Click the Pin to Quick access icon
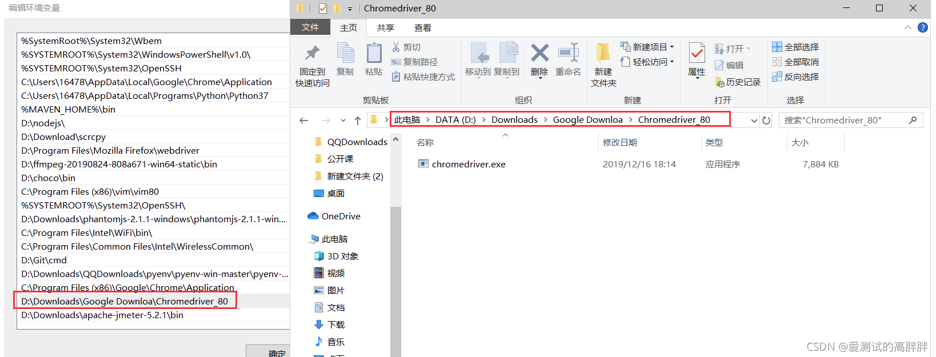Image resolution: width=936 pixels, height=357 pixels. 312,53
